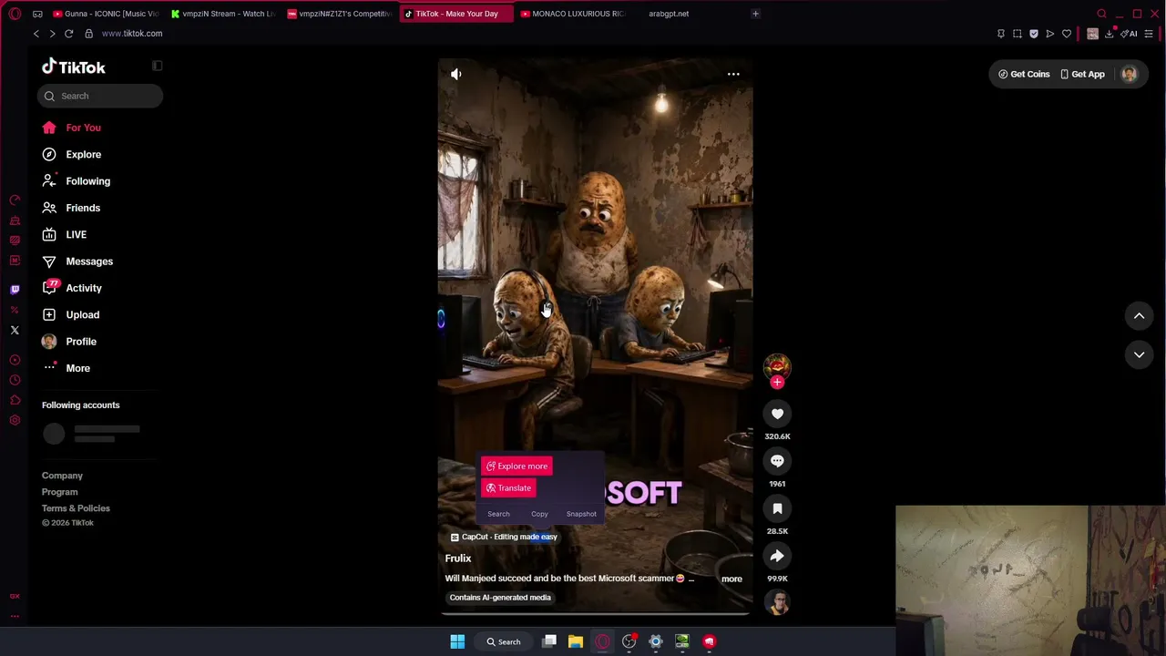Click the Translate button in the popup
Viewport: 1166px width, 656px height.
coord(508,488)
